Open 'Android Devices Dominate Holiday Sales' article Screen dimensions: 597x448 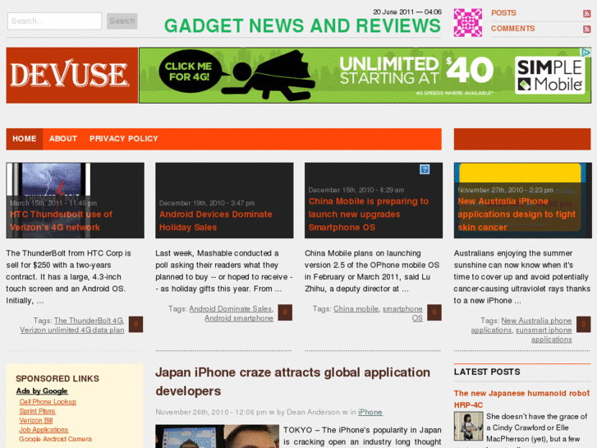coord(215,221)
